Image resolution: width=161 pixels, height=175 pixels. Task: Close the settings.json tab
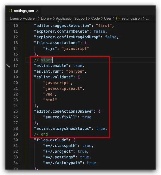click(x=37, y=11)
